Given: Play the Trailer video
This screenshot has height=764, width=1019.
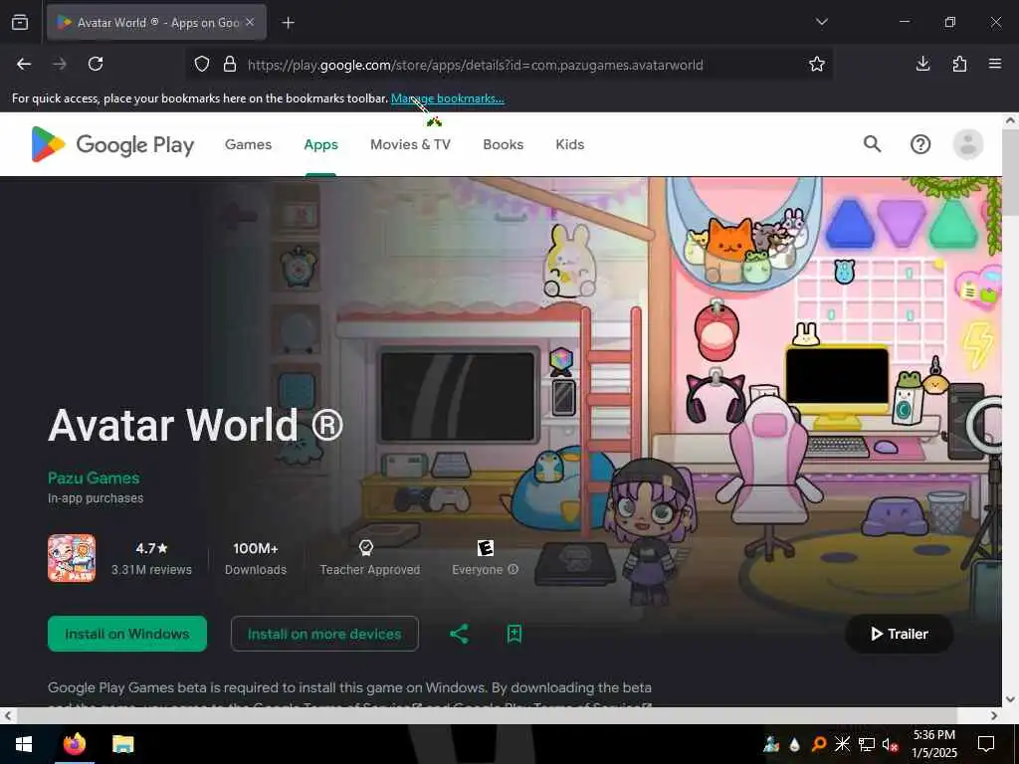Looking at the screenshot, I should (900, 634).
